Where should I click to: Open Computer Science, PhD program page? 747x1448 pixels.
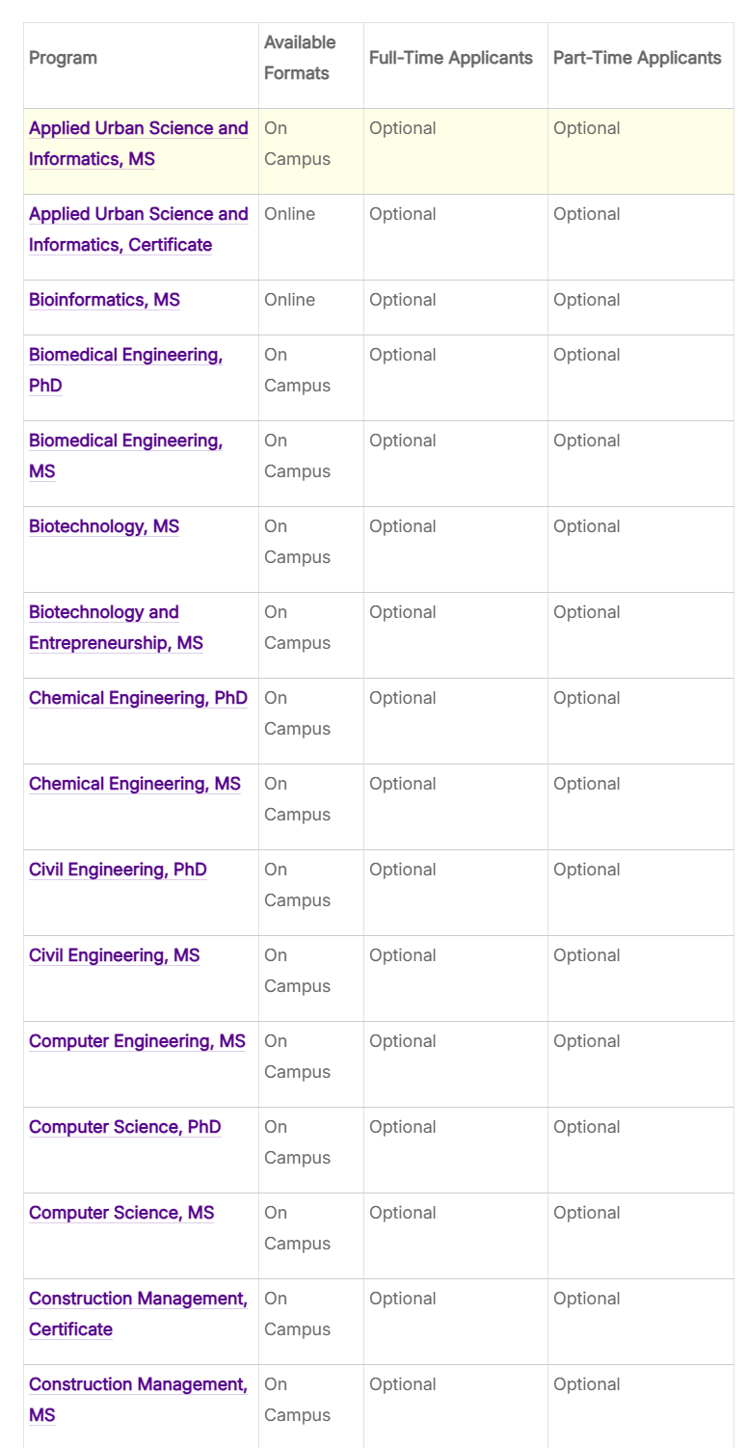coord(125,1128)
